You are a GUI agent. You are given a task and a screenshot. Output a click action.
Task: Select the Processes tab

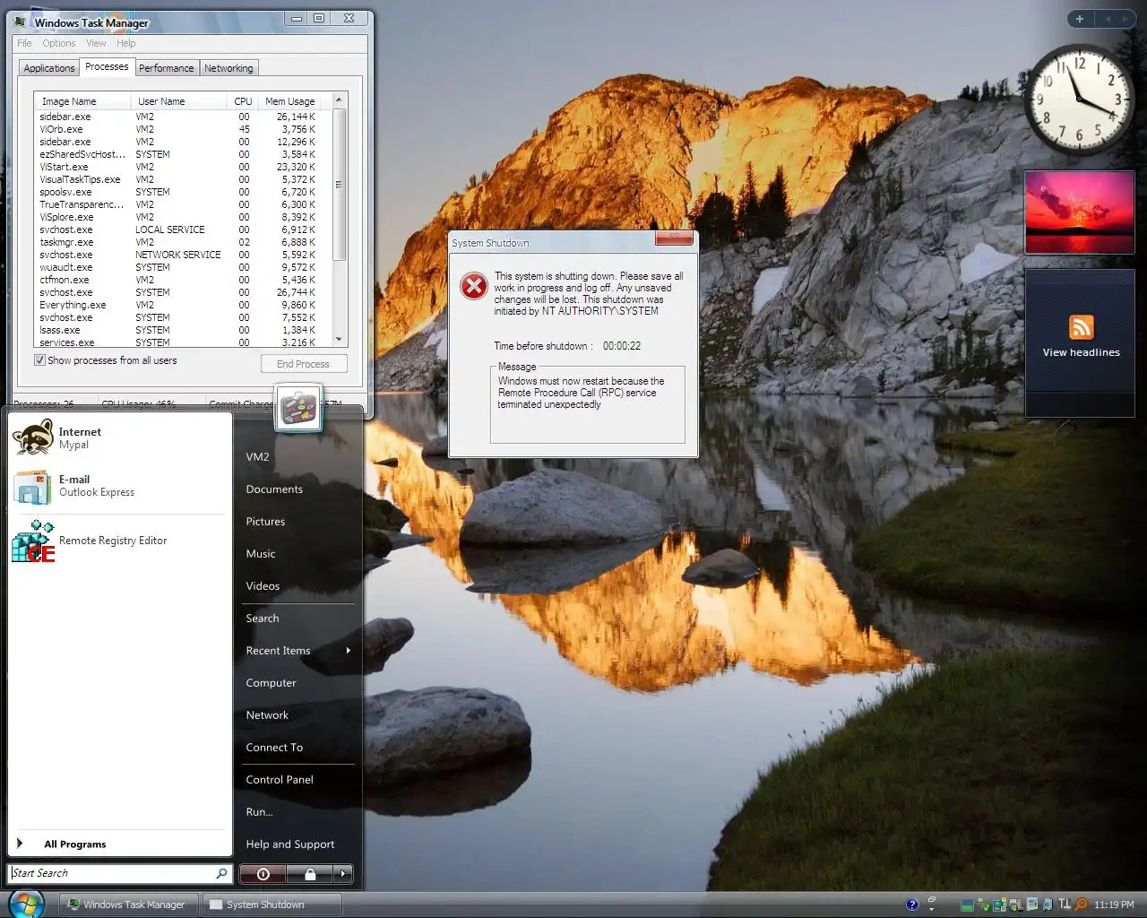point(107,67)
